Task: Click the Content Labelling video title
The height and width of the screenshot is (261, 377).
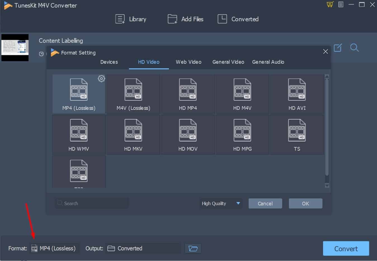Action: [61, 41]
